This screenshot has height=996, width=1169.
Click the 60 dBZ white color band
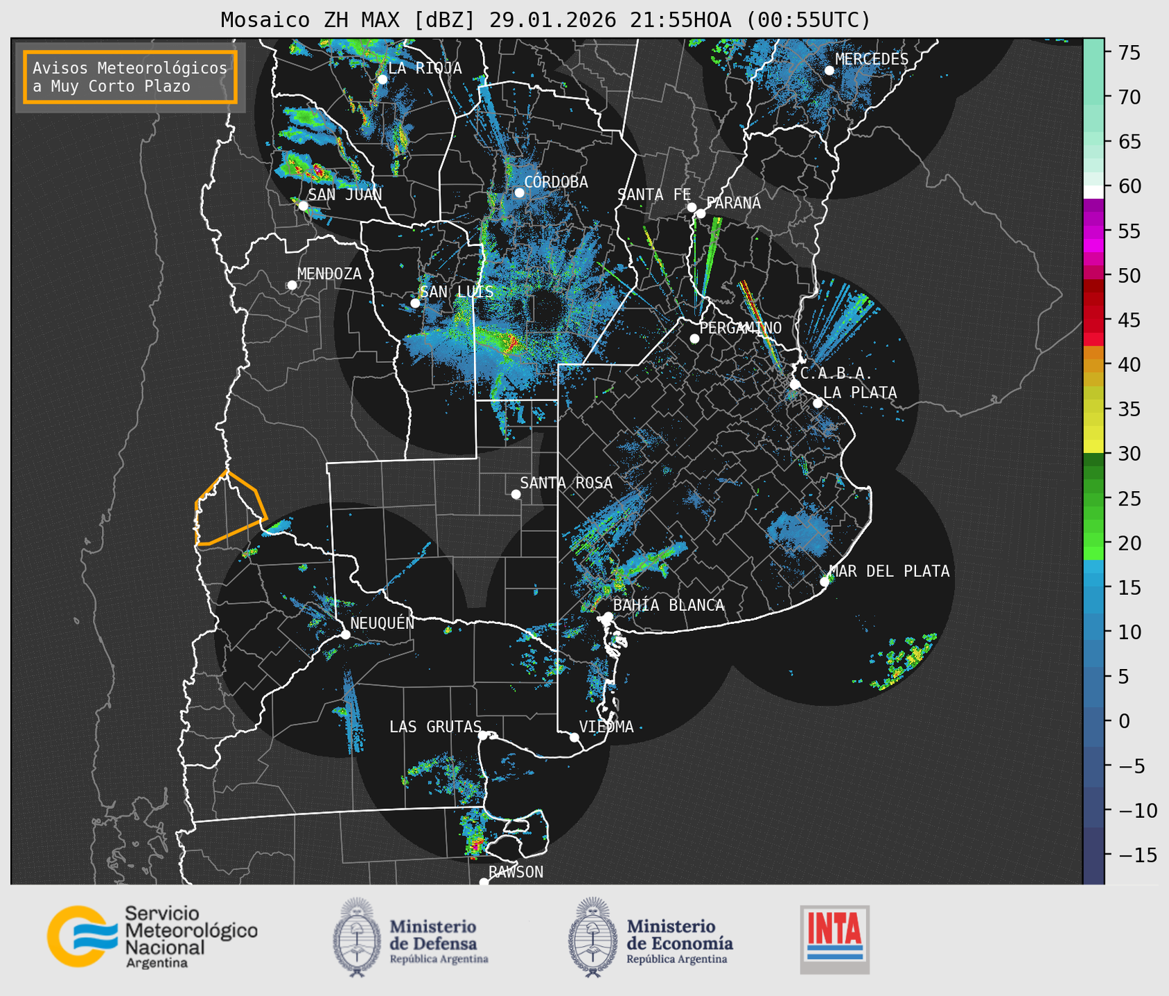[x=1093, y=192]
